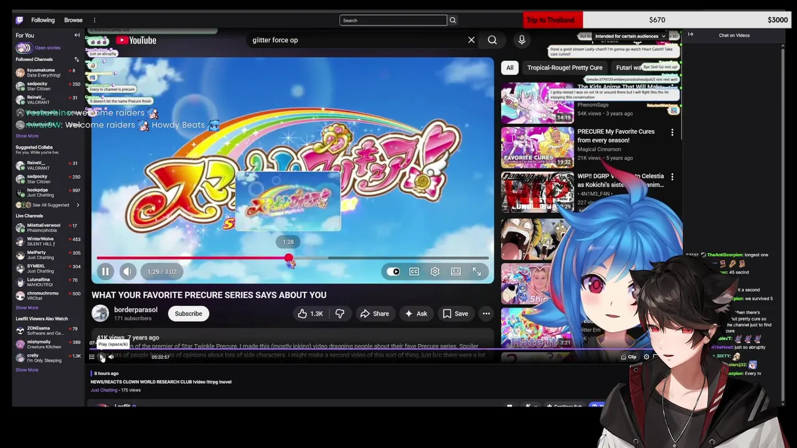797x448 pixels.
Task: Open PRECURE My Favorite Cures video title
Action: click(616, 136)
